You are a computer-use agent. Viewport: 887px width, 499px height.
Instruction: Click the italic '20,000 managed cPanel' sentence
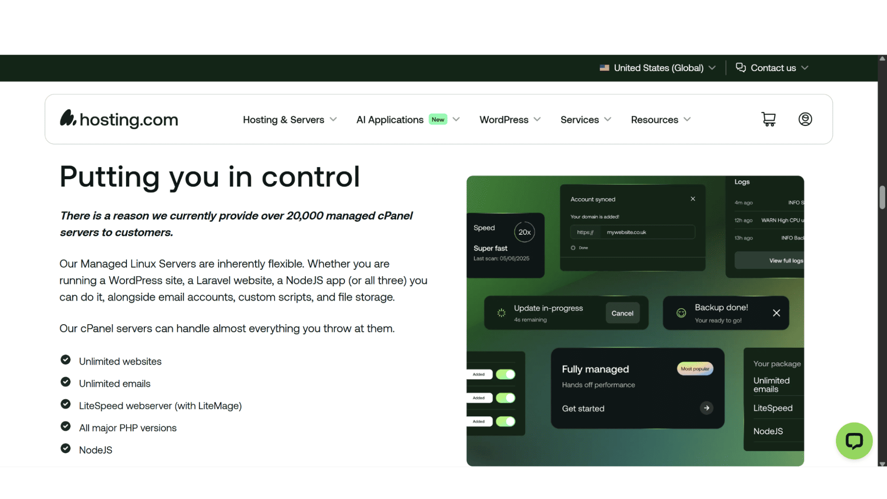[x=237, y=224]
